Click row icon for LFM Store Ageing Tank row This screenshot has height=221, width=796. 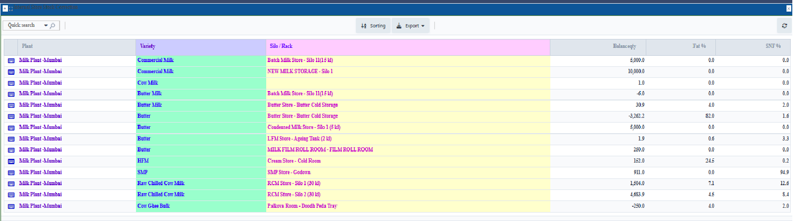pyautogui.click(x=11, y=139)
